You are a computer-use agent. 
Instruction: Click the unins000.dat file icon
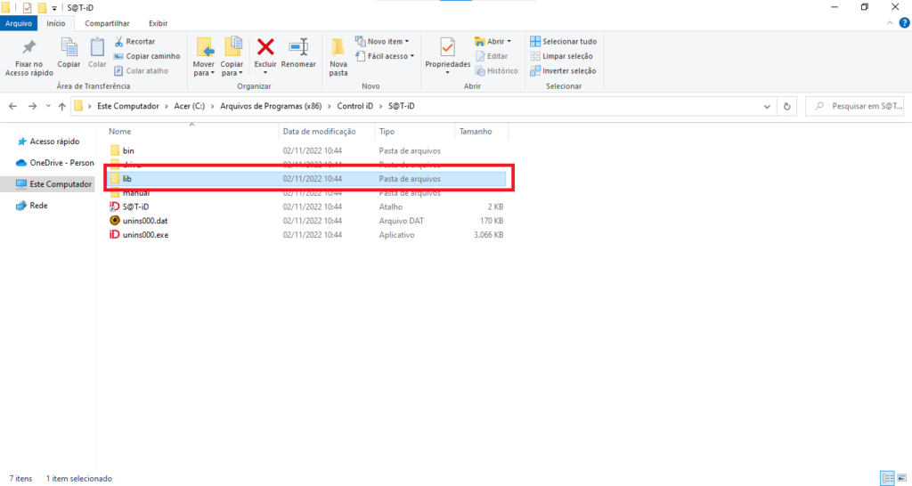click(115, 221)
